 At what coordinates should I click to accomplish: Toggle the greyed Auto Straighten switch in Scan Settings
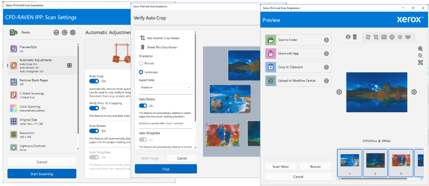click(x=94, y=157)
